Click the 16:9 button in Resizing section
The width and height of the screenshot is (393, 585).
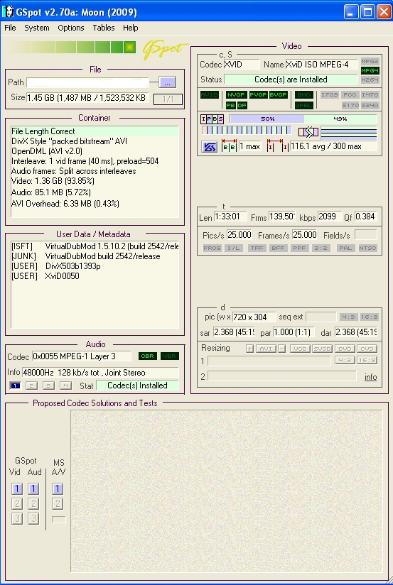point(367,361)
